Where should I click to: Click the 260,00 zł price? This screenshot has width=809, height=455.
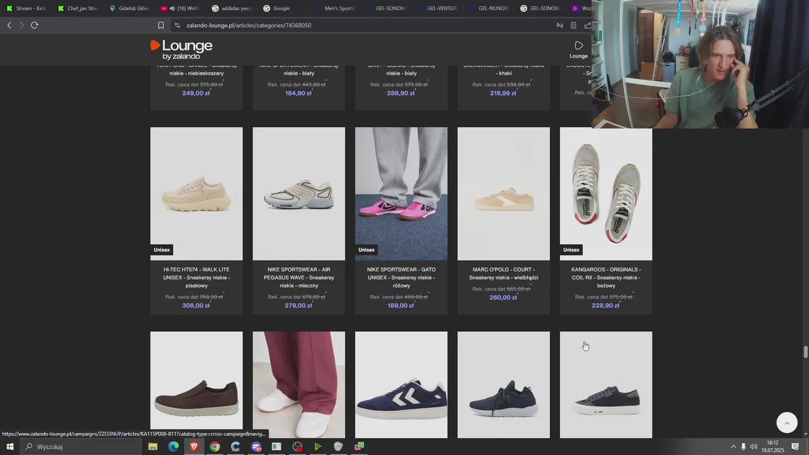(x=503, y=298)
